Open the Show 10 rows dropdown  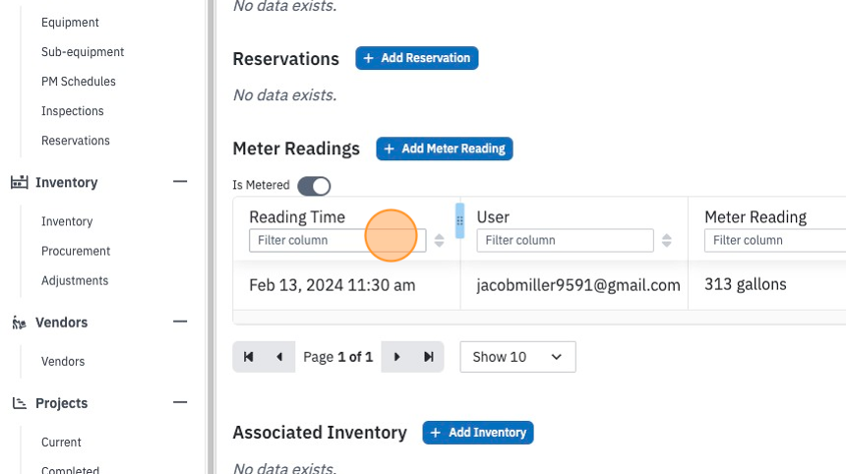point(518,357)
